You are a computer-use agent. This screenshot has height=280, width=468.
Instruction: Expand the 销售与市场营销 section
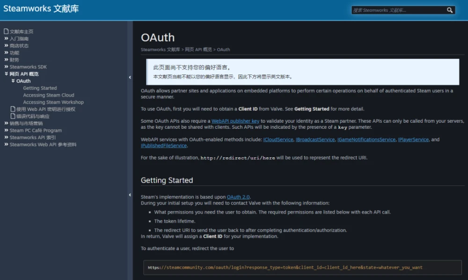point(6,123)
